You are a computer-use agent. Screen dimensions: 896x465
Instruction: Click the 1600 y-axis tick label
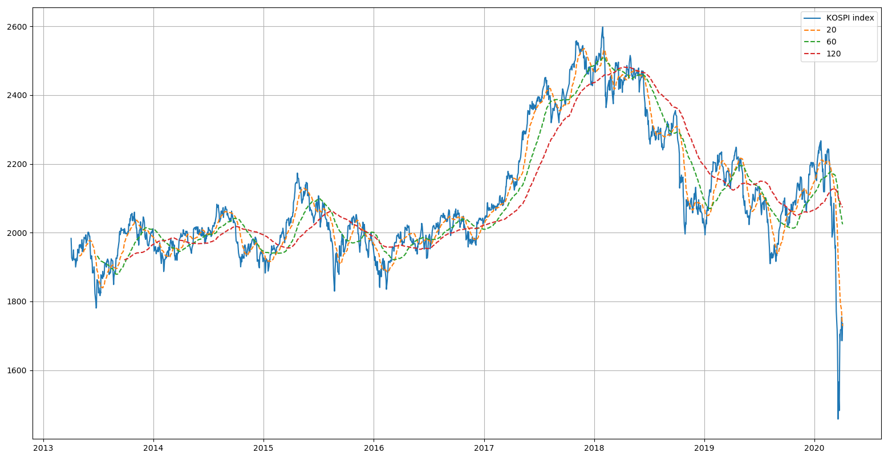click(x=17, y=370)
